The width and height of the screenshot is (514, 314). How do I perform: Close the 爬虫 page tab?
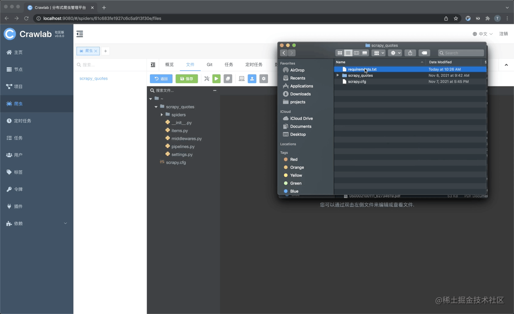[96, 51]
